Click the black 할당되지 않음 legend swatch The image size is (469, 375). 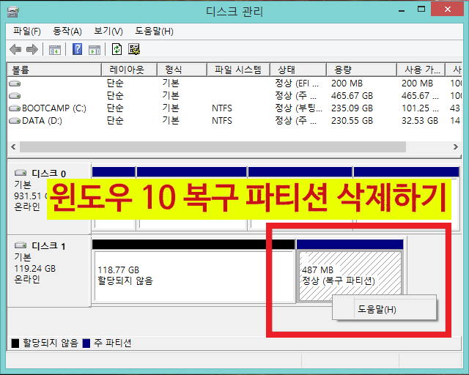coord(15,343)
